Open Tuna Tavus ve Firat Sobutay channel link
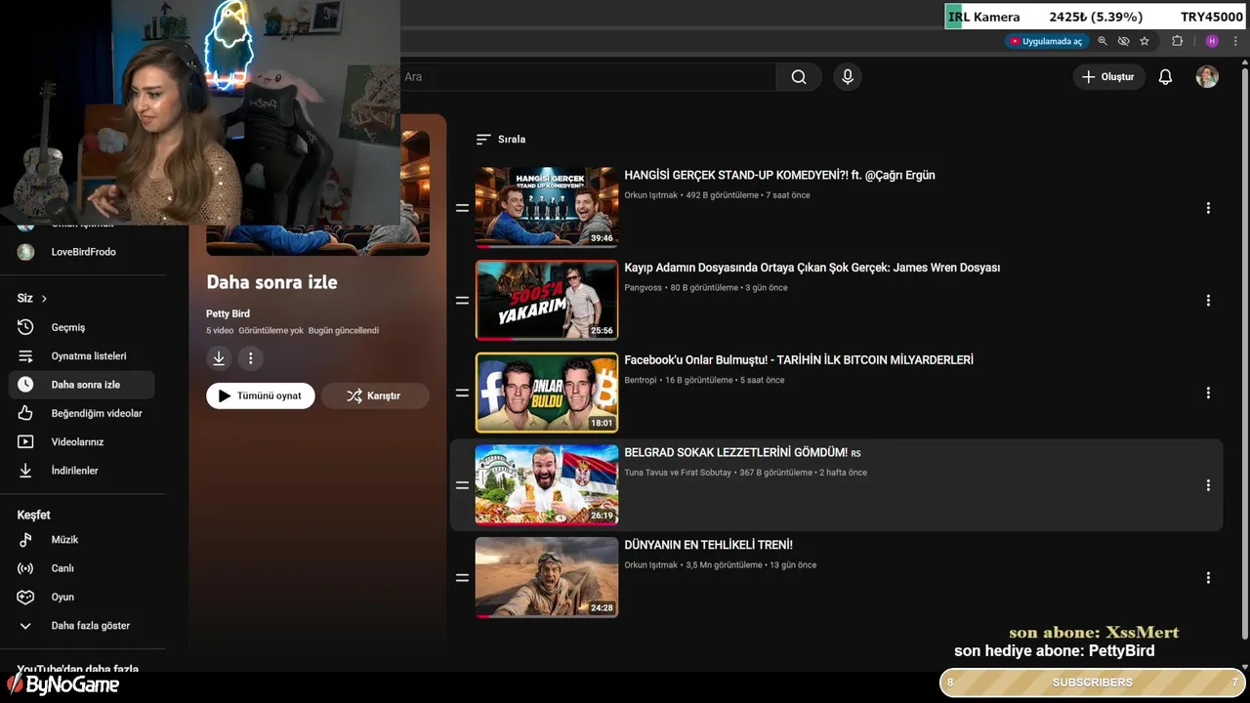Screen dimensions: 1250x703 [678, 473]
